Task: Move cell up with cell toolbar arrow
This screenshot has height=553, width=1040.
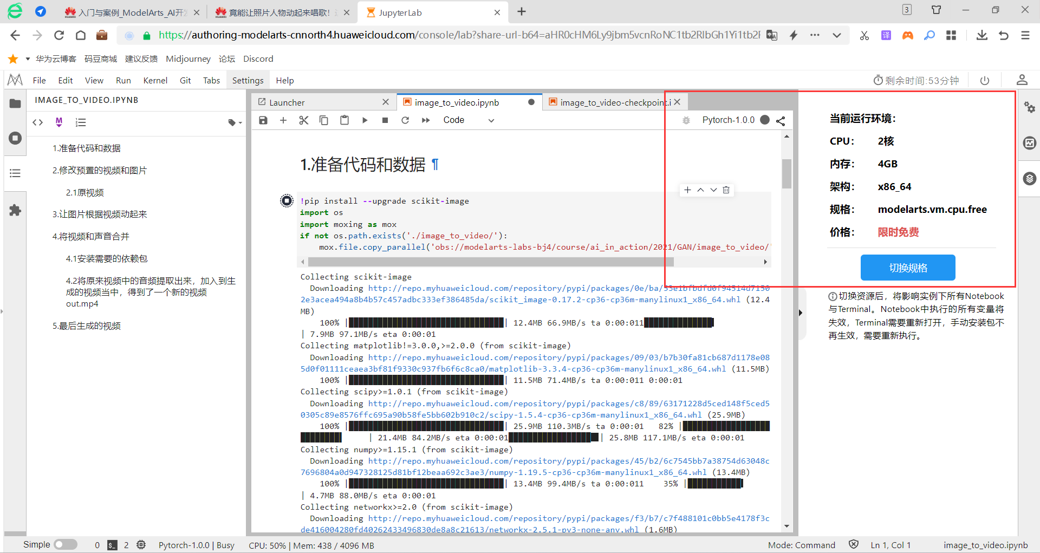Action: [x=700, y=190]
